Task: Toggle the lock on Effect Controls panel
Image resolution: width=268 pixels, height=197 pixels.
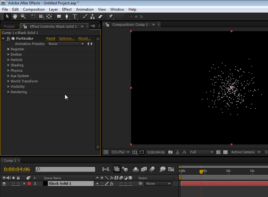Action: pyautogui.click(x=25, y=26)
